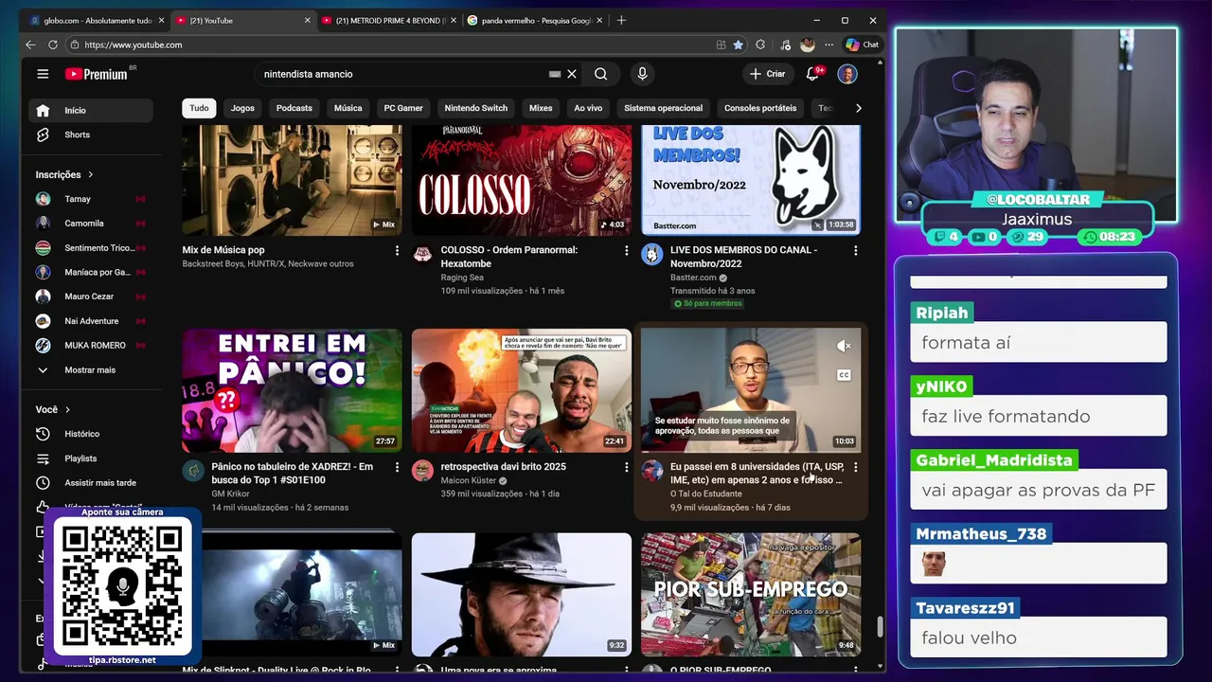The height and width of the screenshot is (682, 1212).
Task: Open the browser profile avatar
Action: coord(808,45)
